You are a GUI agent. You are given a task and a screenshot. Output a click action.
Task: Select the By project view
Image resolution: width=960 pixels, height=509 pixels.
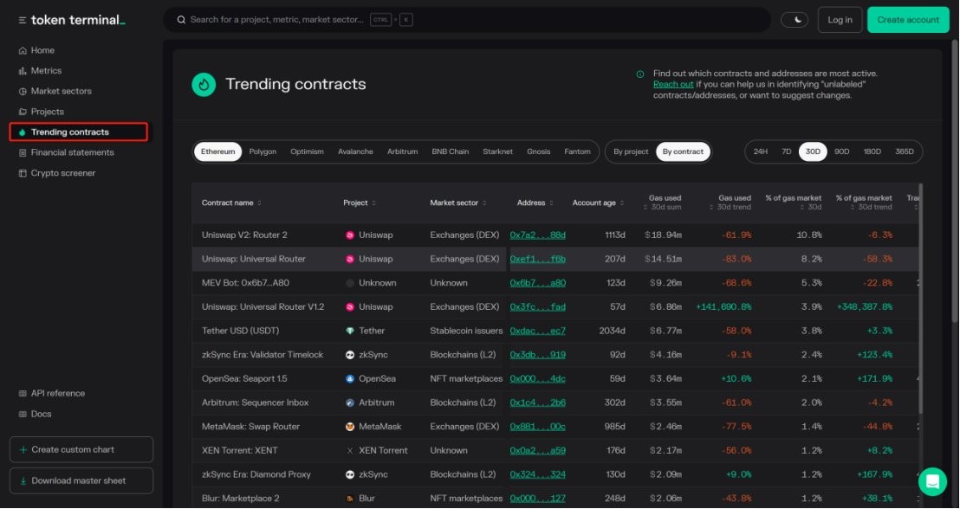(631, 151)
